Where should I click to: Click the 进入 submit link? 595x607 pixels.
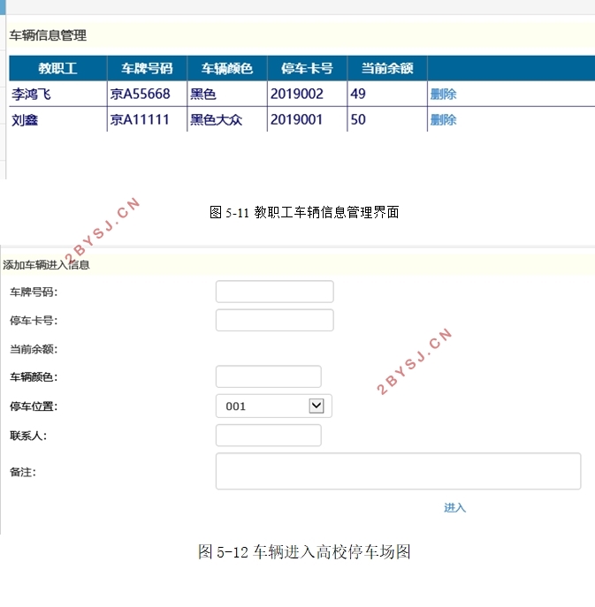(x=454, y=507)
